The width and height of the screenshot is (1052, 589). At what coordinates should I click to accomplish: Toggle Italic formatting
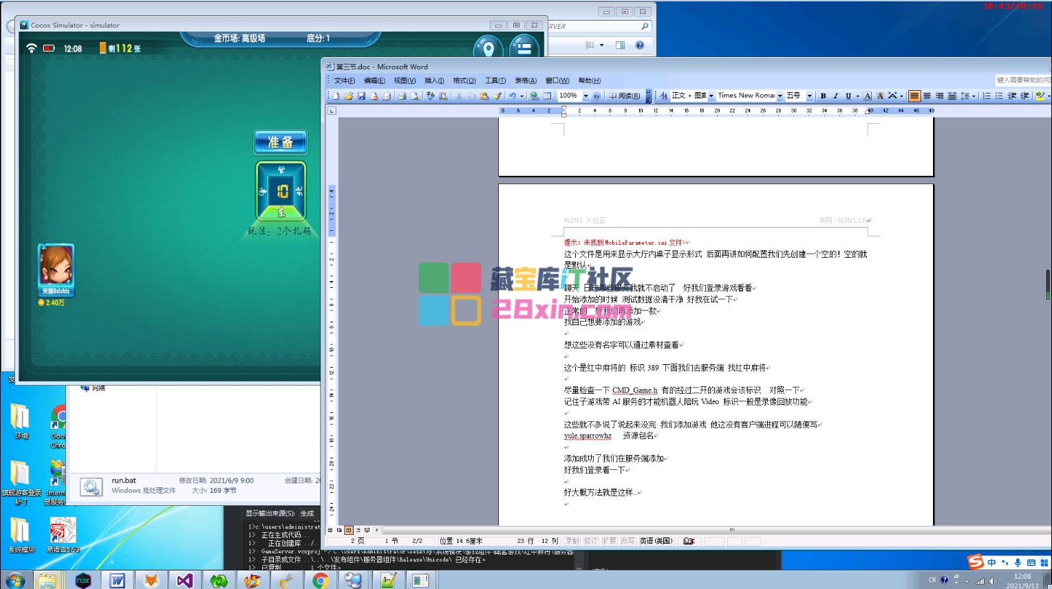coord(835,96)
